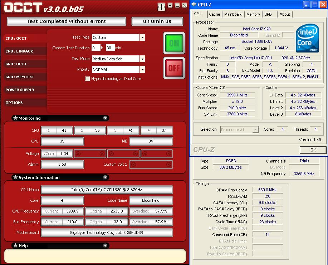The image size is (328, 265).
Task: Click the CPU Name field in System Information
Action: 107,190
